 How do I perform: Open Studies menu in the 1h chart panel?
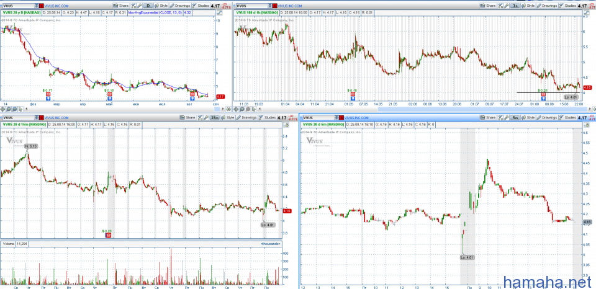[568, 6]
